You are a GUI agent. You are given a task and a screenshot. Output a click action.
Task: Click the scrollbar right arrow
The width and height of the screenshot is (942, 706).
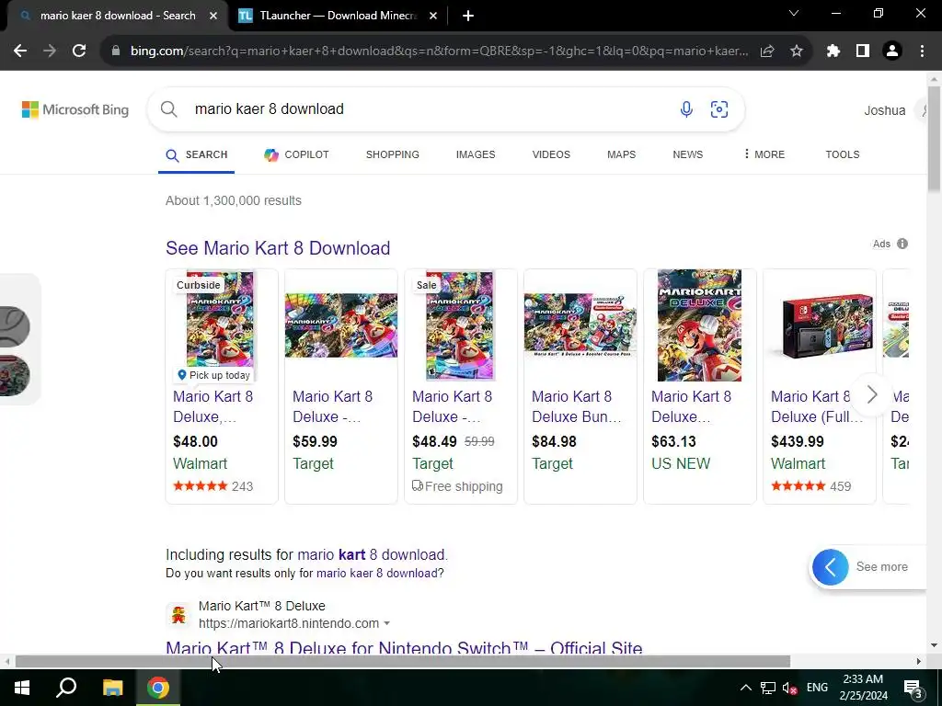click(918, 662)
